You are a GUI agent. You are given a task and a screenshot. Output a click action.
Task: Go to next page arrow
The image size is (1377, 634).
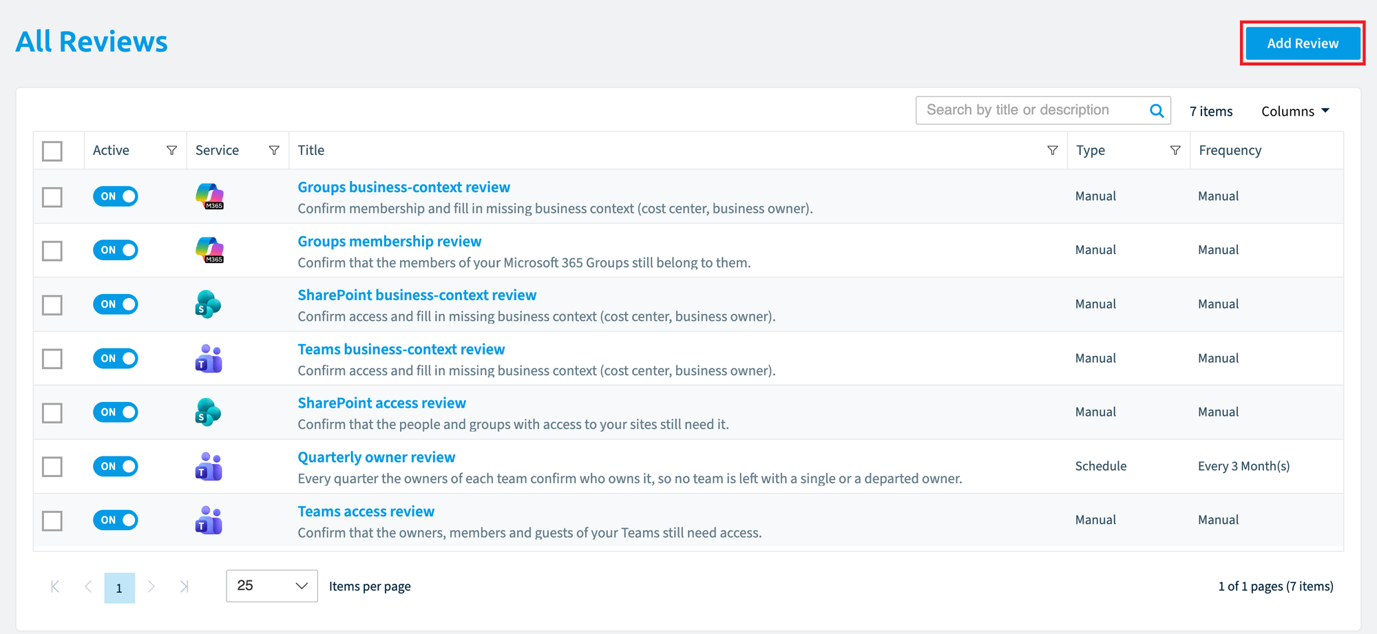click(151, 587)
